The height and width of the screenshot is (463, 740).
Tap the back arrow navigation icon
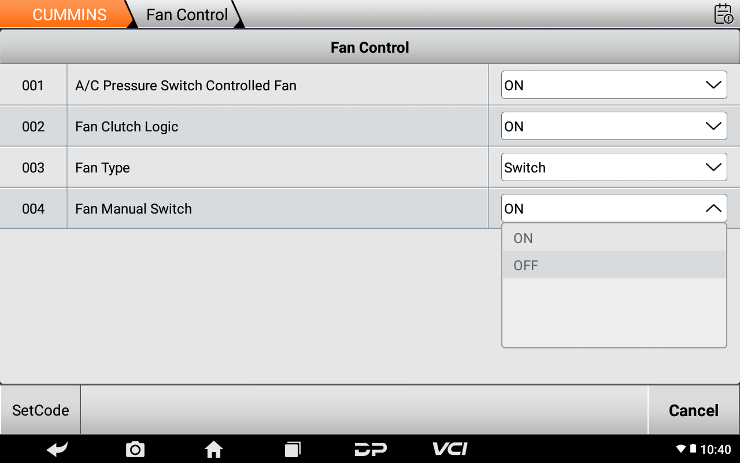pos(57,449)
